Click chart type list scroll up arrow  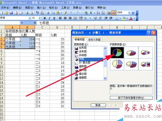pyautogui.click(x=105, y=48)
